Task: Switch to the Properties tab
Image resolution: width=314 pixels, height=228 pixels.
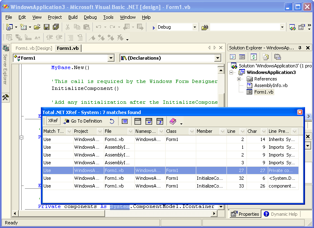Action: pos(245,214)
